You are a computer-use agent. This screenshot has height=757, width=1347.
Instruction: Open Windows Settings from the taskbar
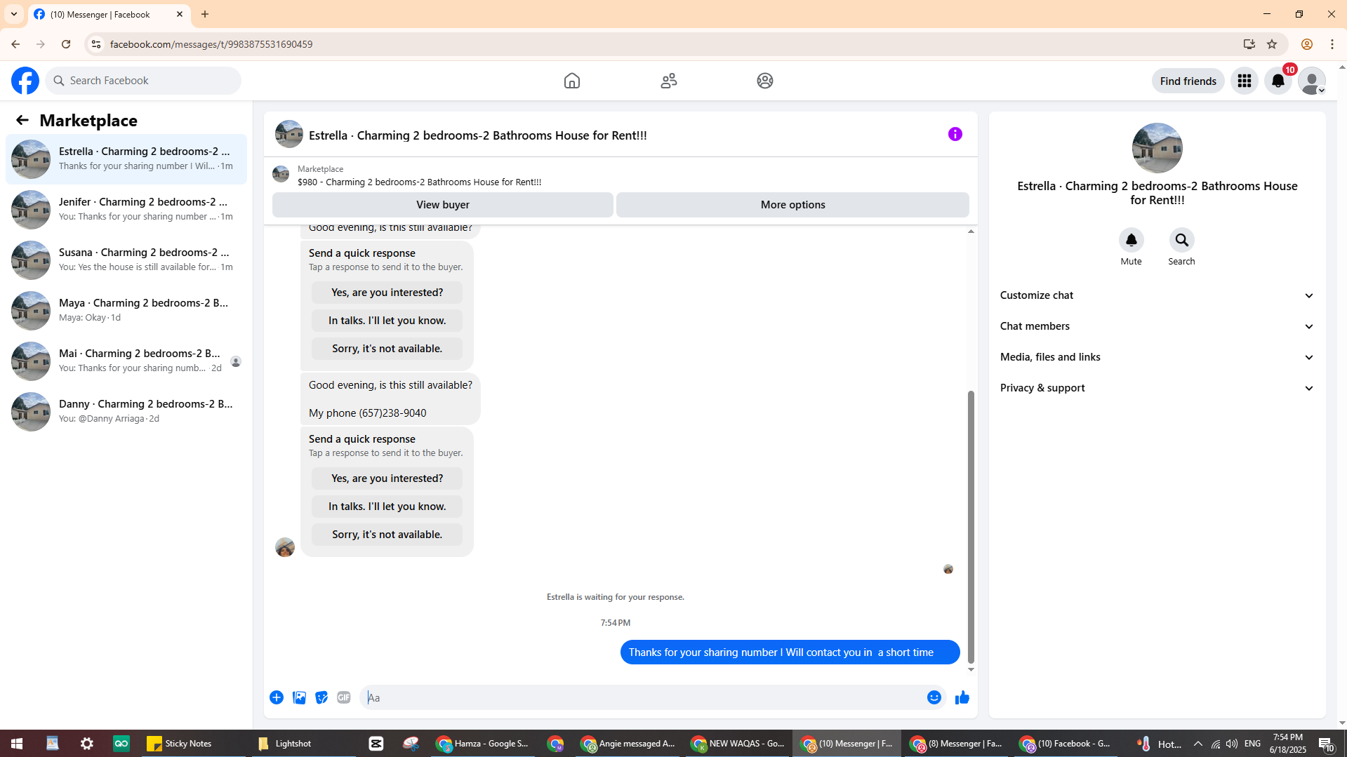87,744
